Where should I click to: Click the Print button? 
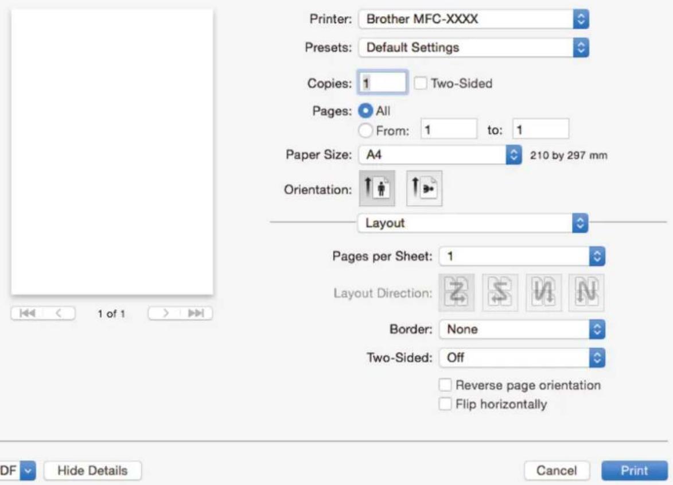[635, 471]
